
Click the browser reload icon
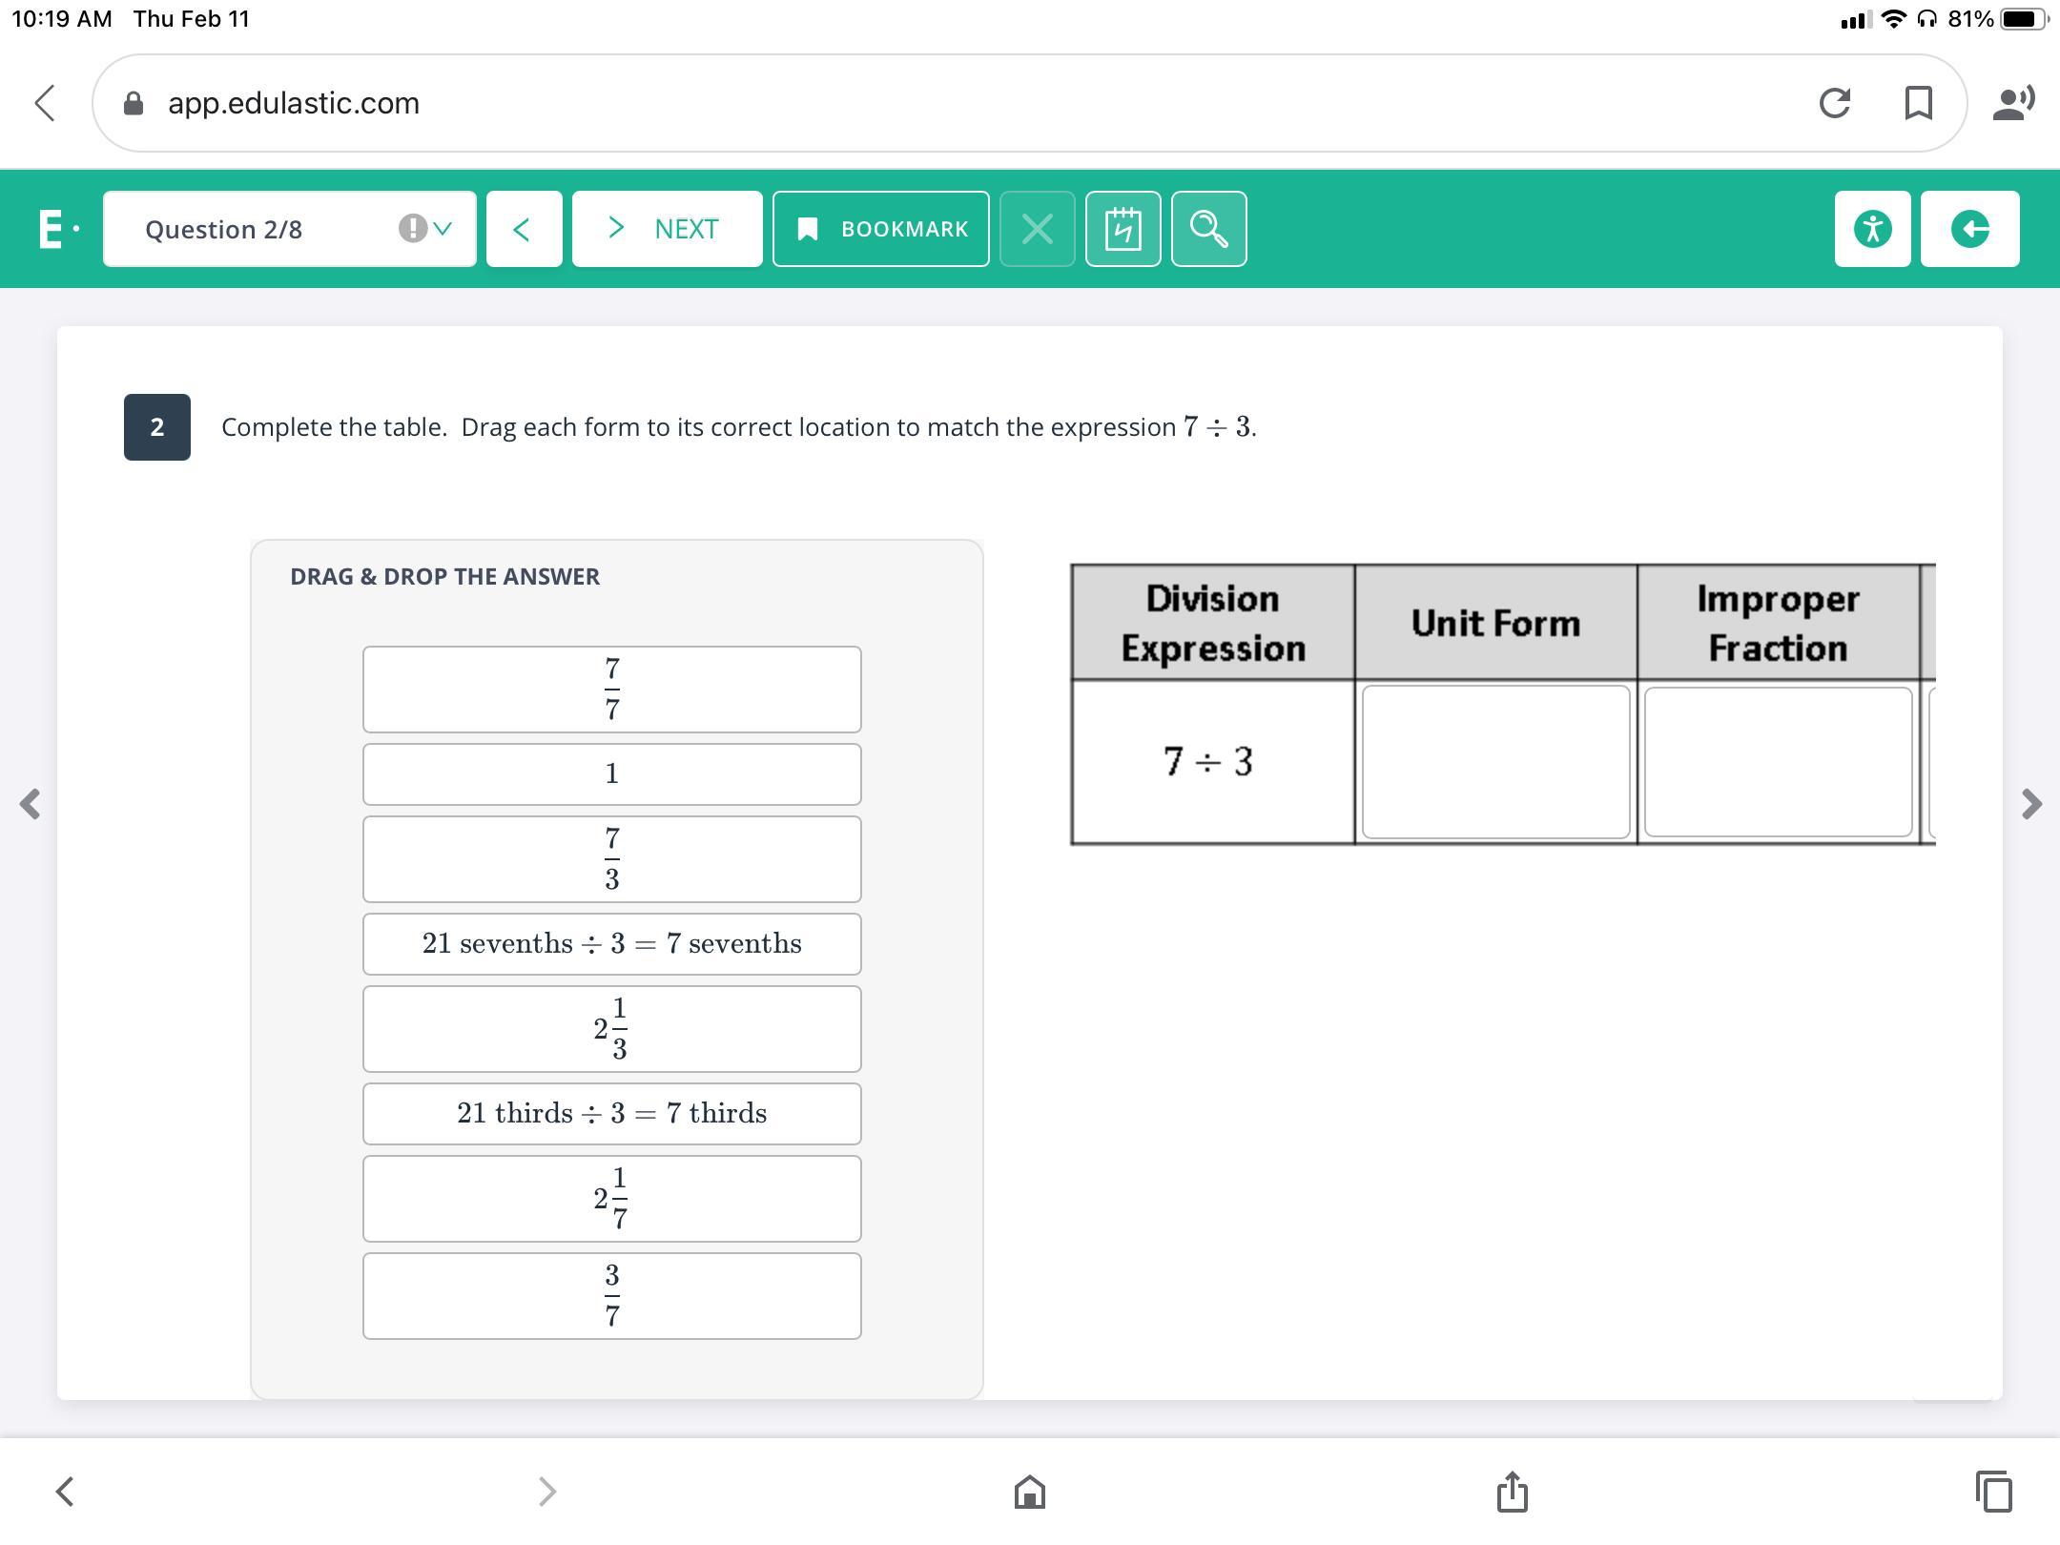tap(1835, 102)
